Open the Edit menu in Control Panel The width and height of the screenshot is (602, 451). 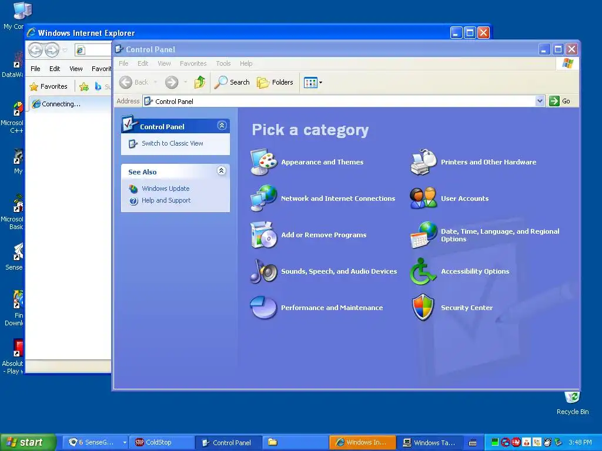click(143, 63)
